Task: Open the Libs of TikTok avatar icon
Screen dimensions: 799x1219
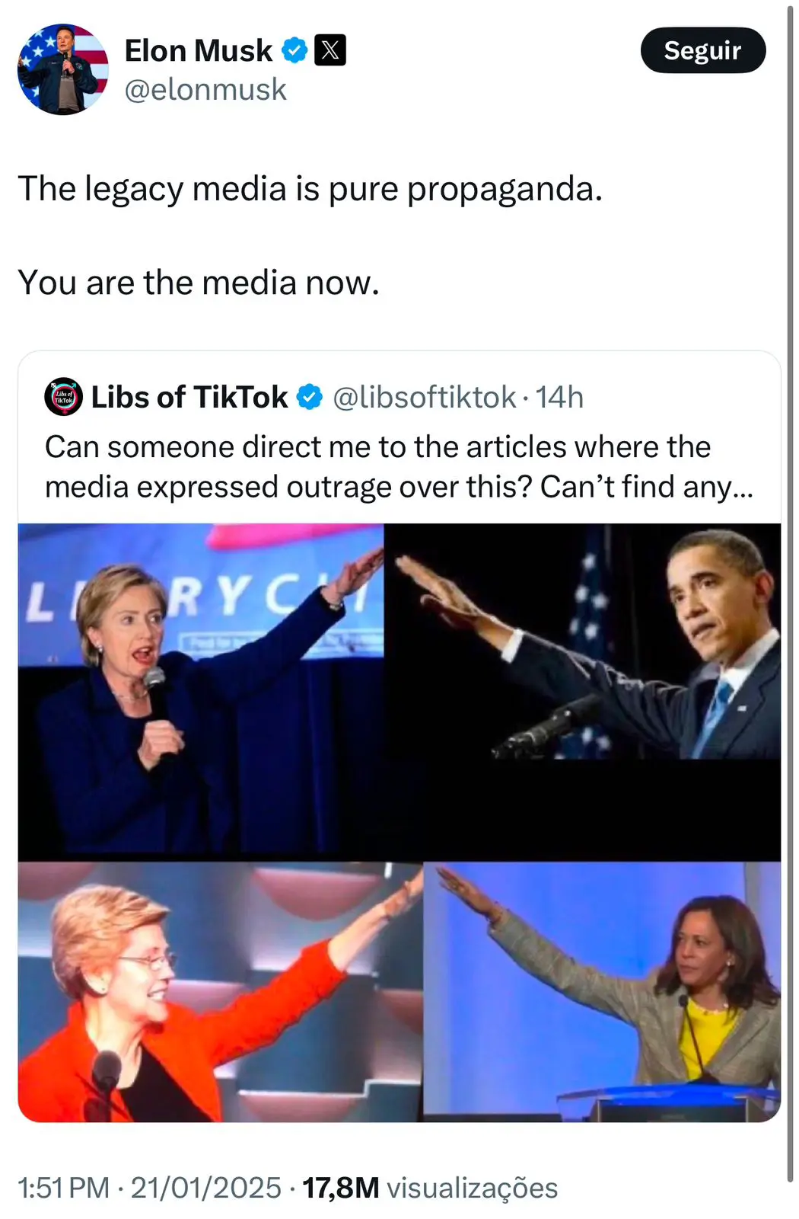Action: point(63,396)
